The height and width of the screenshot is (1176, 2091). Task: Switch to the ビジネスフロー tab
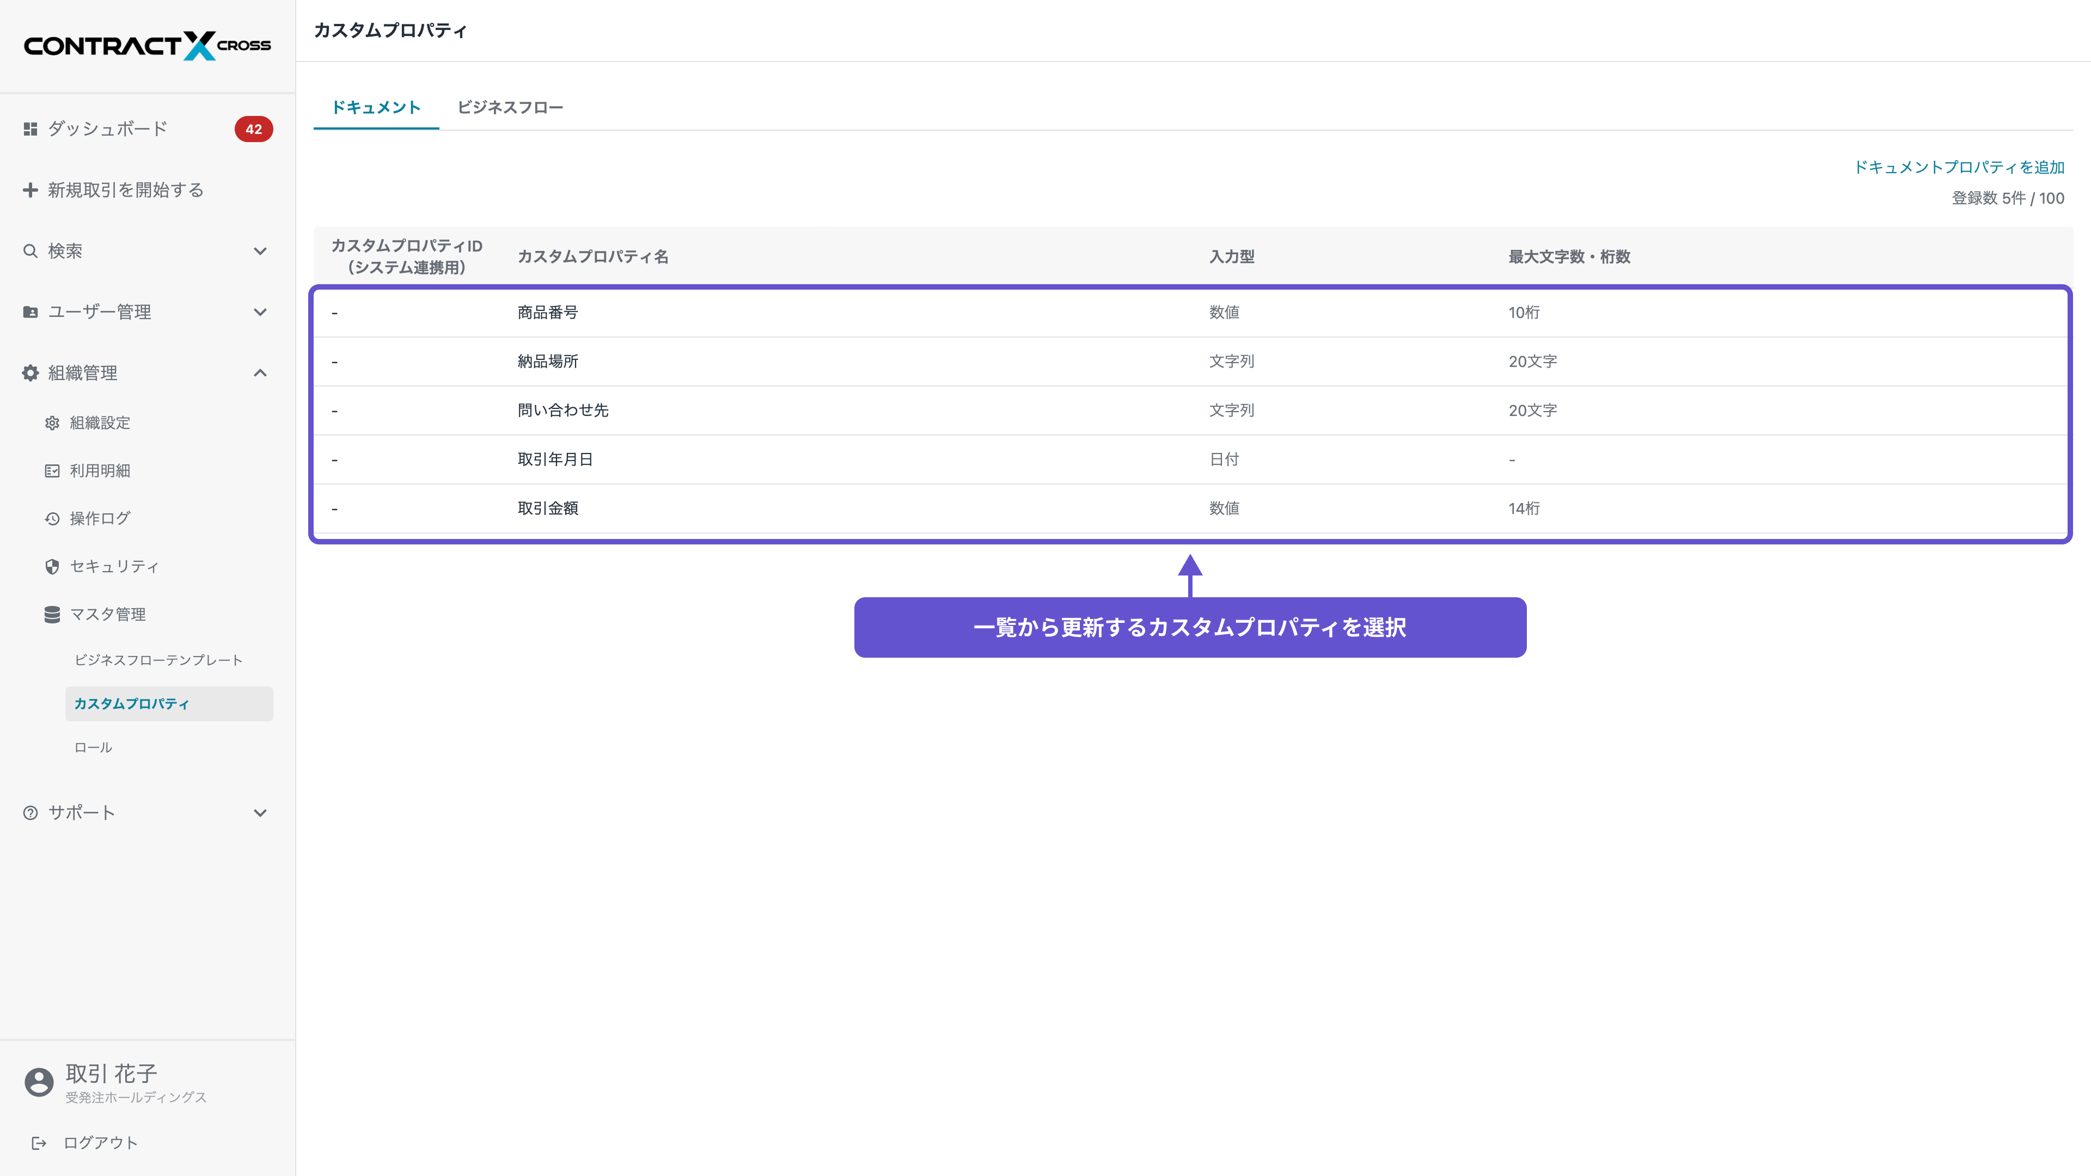click(510, 107)
